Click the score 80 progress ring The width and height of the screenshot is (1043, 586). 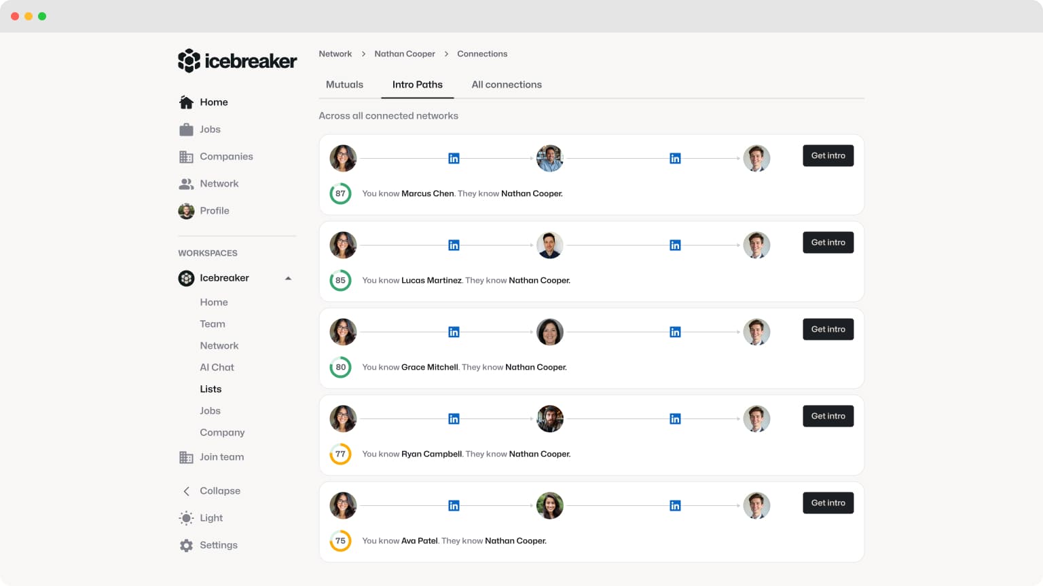tap(340, 367)
